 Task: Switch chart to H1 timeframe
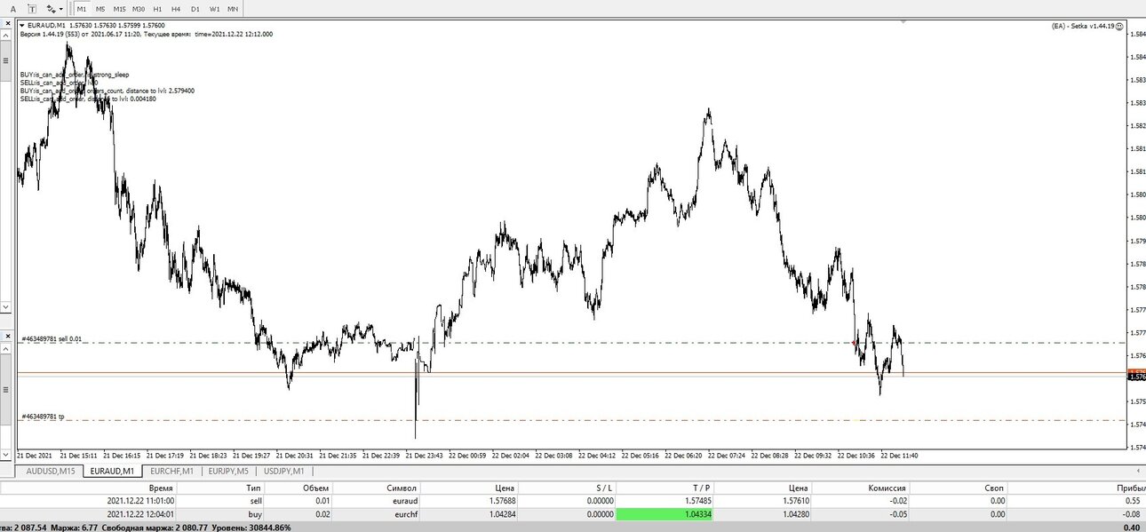point(157,8)
